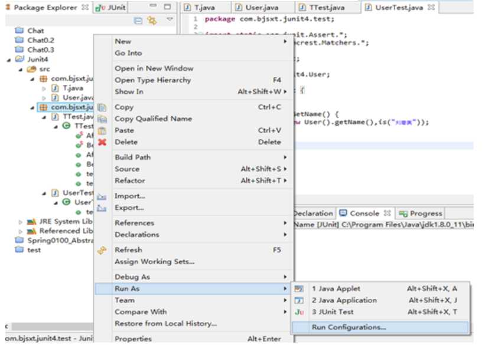Choose Run Configurations... in submenu
Image resolution: width=495 pixels, height=352 pixels.
[x=380, y=327]
